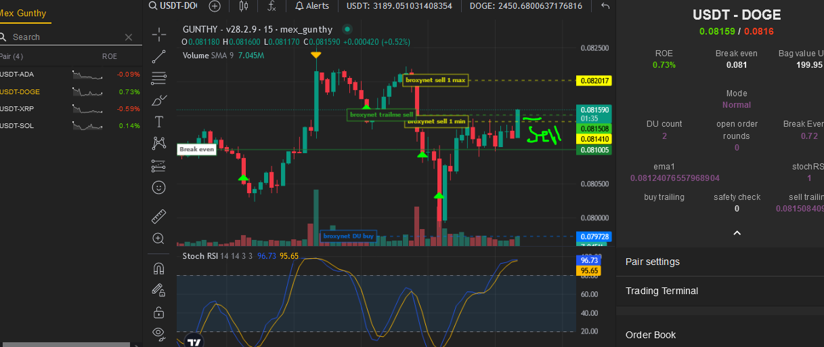Click the broxynet DU buy label
This screenshot has width=824, height=347.
pyautogui.click(x=348, y=236)
